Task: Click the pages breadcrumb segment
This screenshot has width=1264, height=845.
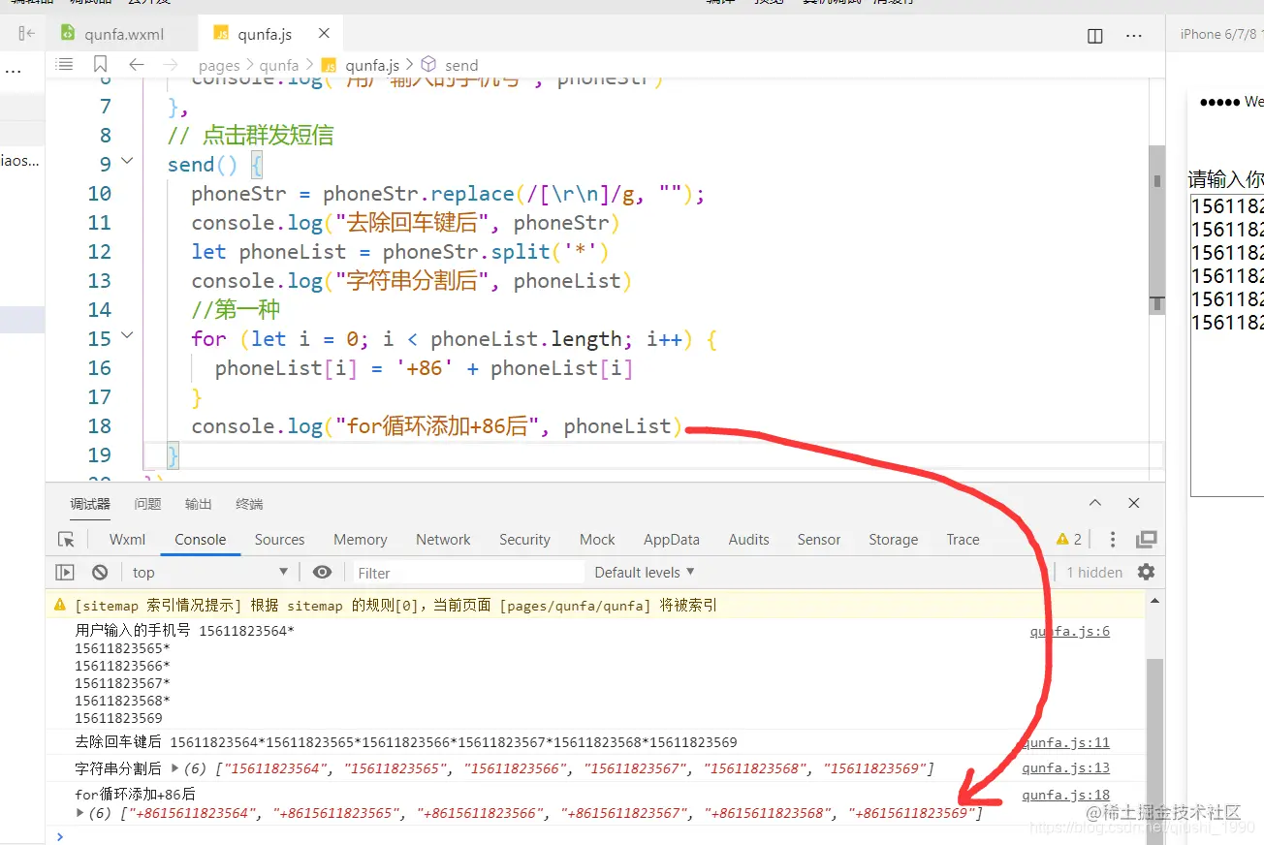Action: 219,66
